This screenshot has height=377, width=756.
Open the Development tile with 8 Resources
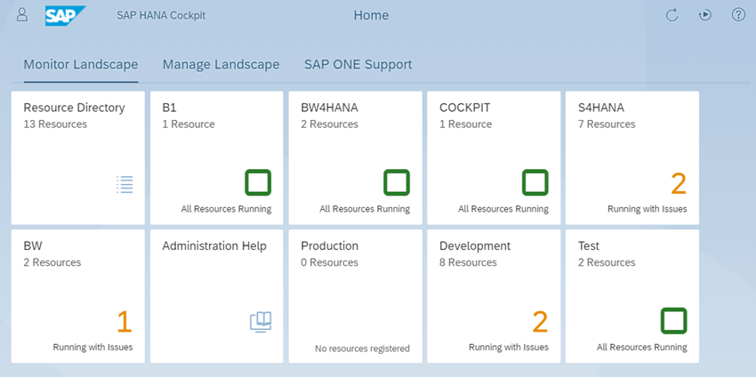point(494,296)
